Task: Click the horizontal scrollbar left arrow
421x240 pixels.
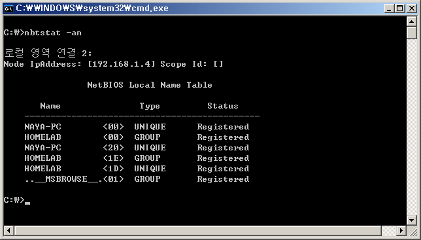Action: tap(9, 230)
